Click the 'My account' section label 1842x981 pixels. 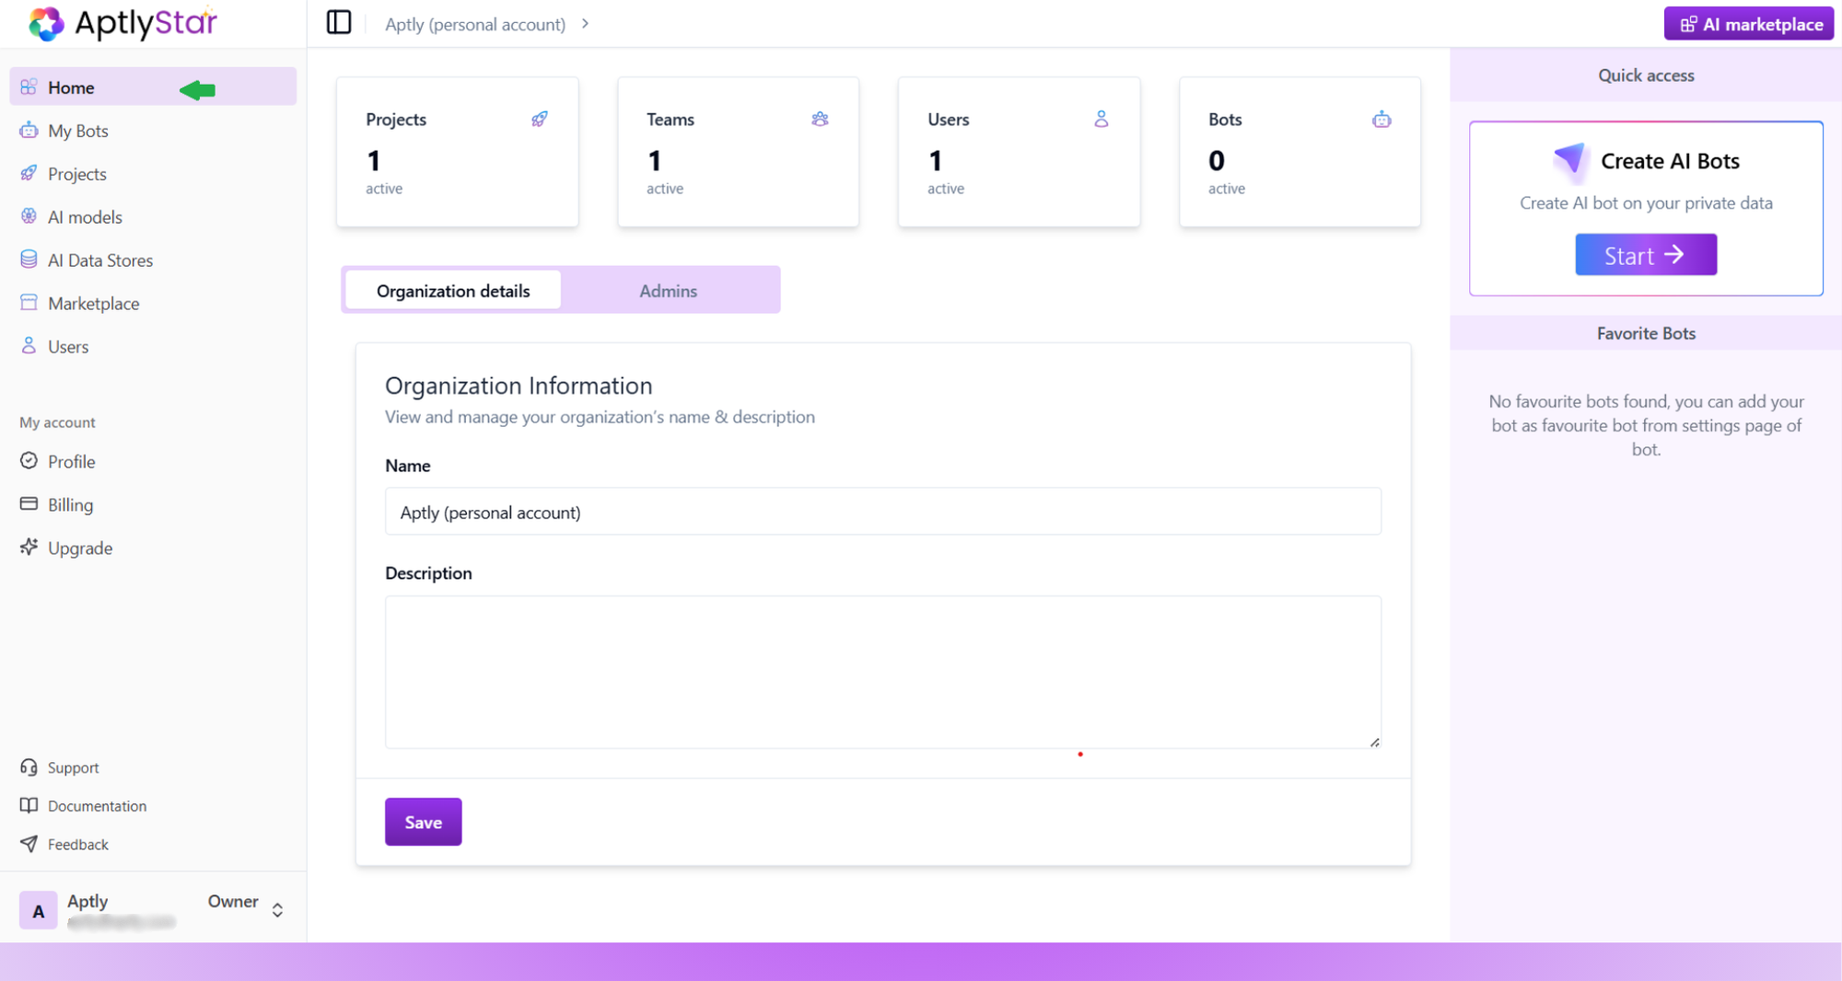(x=57, y=422)
